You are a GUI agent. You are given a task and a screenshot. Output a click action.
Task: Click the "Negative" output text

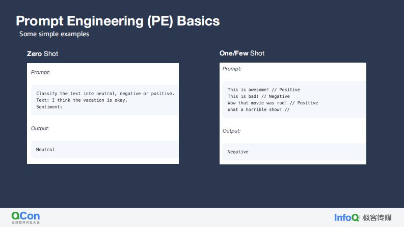click(238, 152)
